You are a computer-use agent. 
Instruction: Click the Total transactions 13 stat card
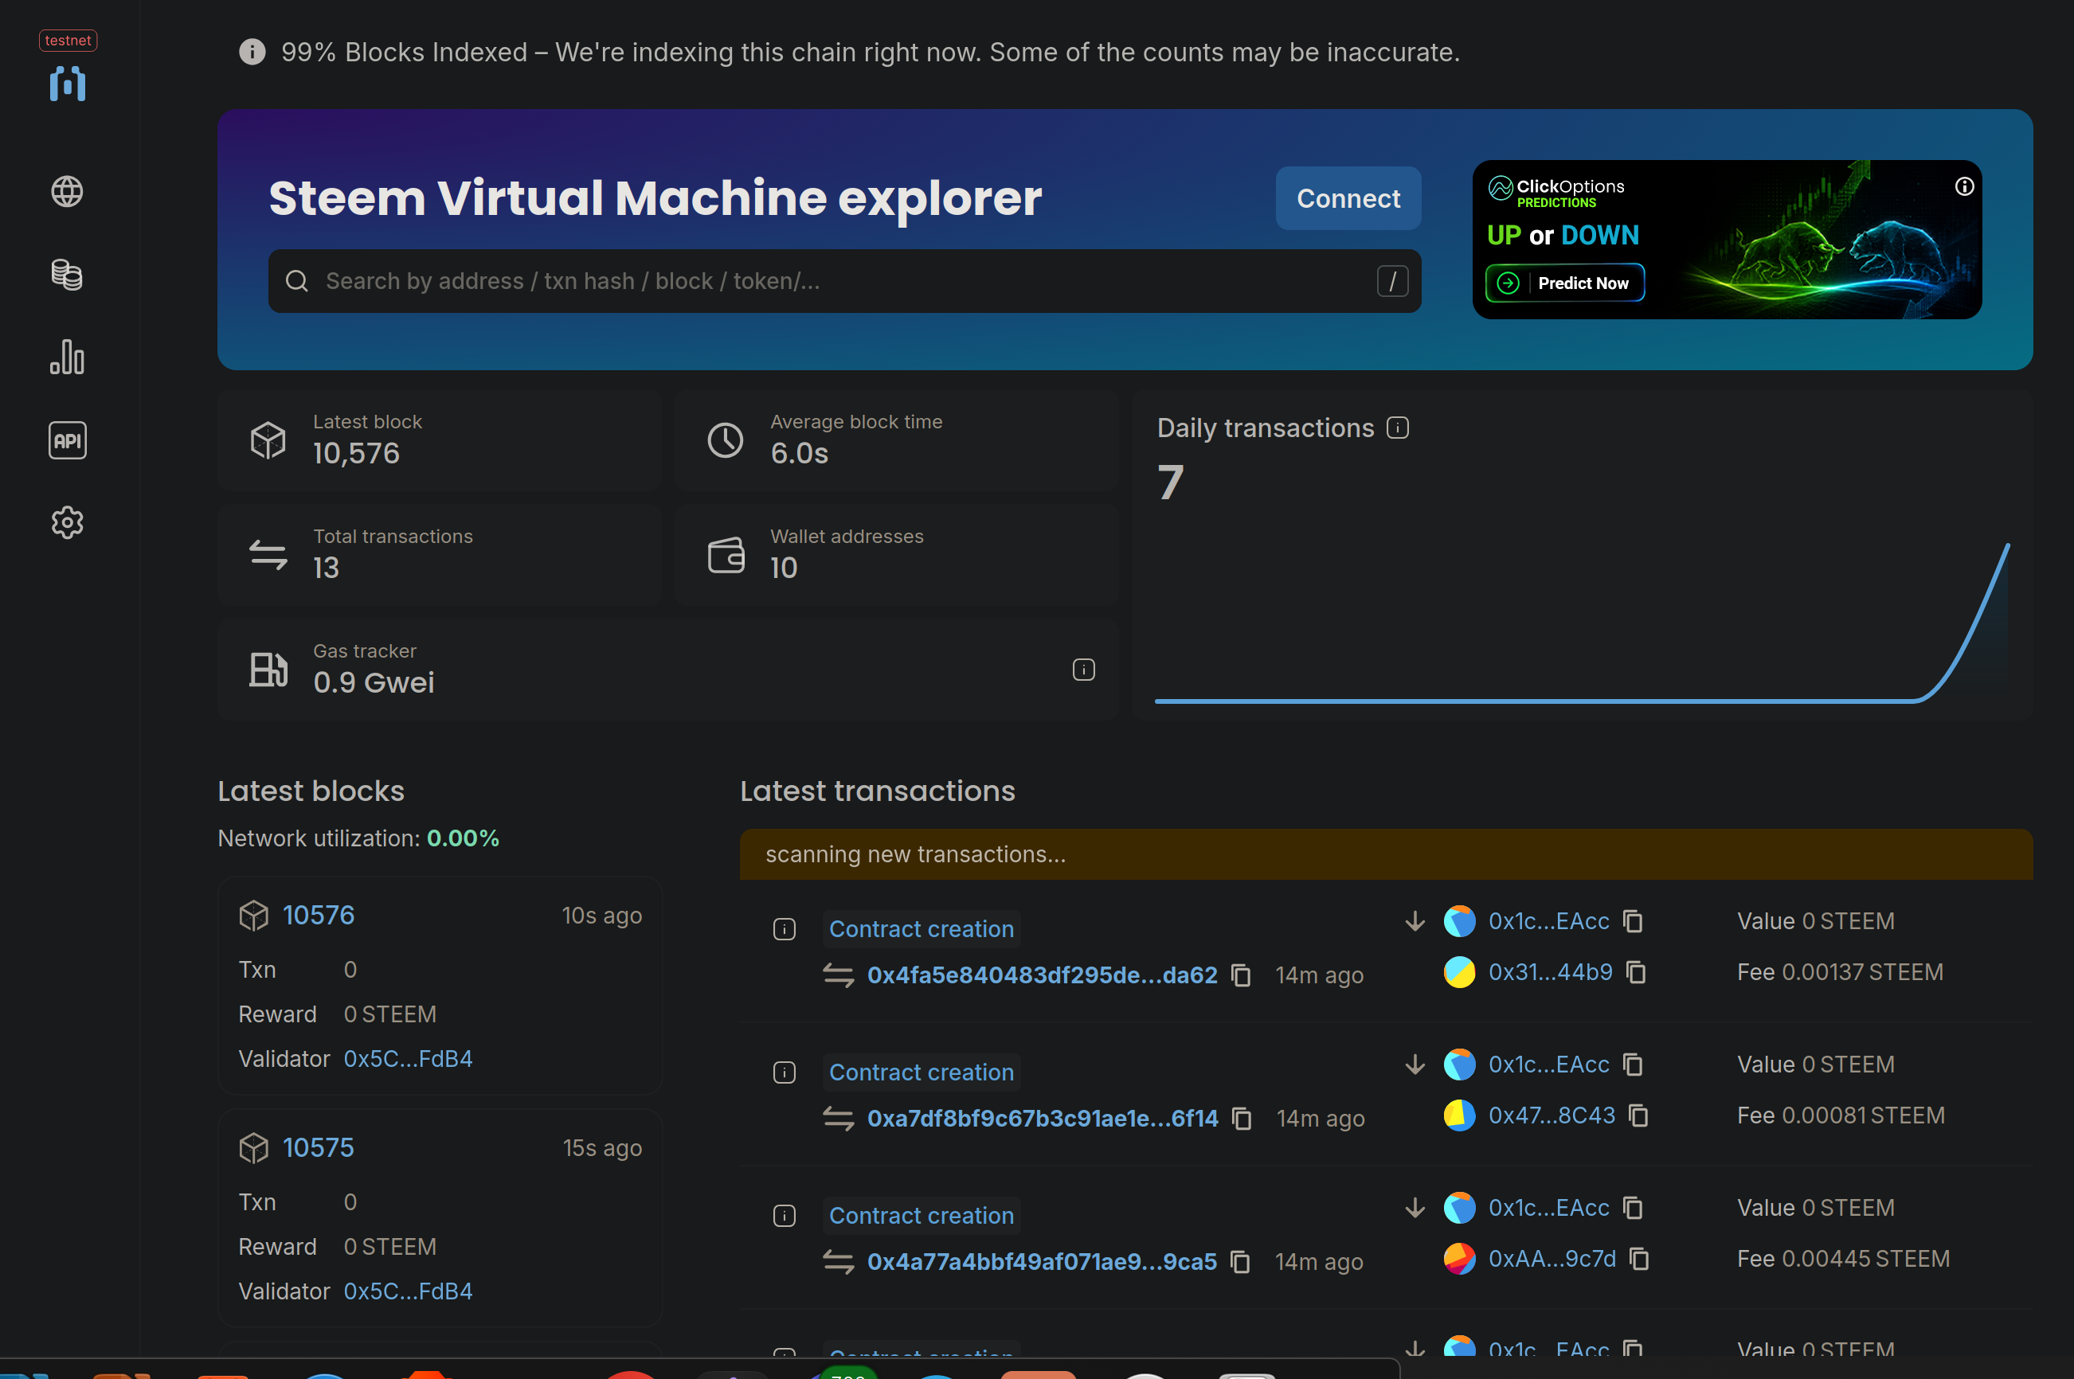coord(439,554)
